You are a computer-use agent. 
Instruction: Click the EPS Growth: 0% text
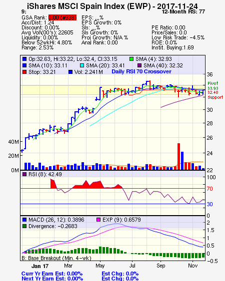(x=101, y=22)
